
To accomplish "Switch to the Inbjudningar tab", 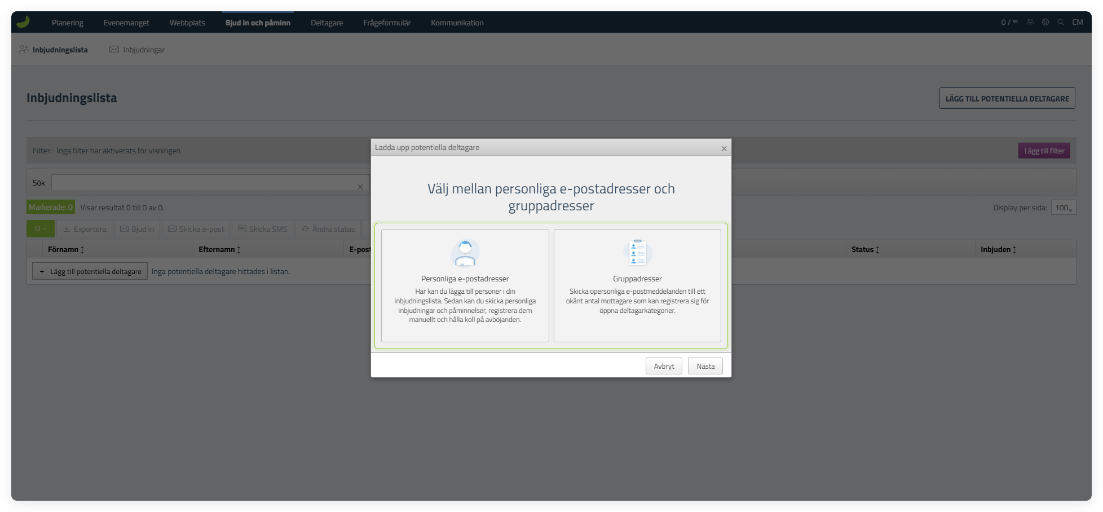I will click(x=137, y=50).
